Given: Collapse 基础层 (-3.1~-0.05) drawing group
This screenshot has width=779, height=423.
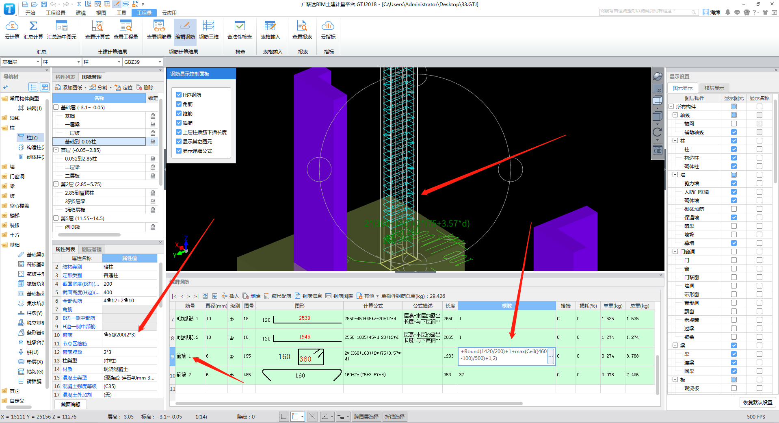Looking at the screenshot, I should point(56,108).
